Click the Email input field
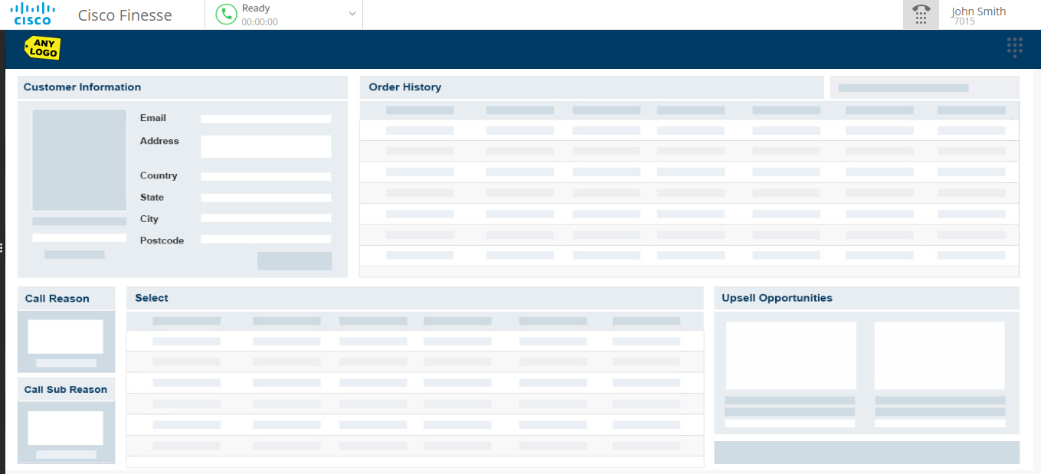The image size is (1044, 474). pyautogui.click(x=266, y=118)
